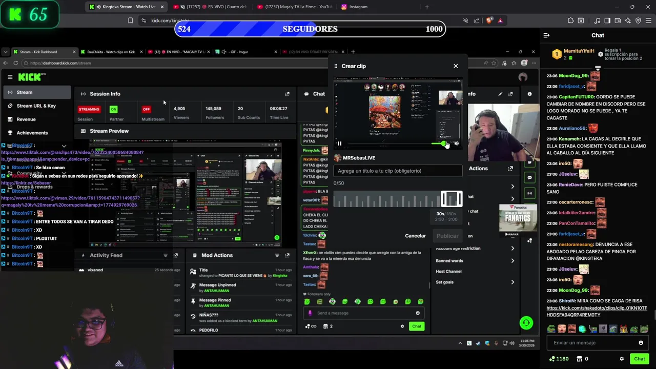Open the browser AI sparkle icon

point(628,20)
